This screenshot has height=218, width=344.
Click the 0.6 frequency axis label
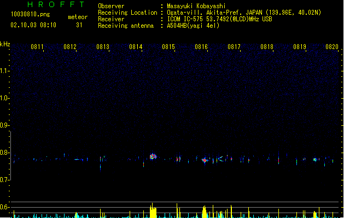pyautogui.click(x=4, y=207)
